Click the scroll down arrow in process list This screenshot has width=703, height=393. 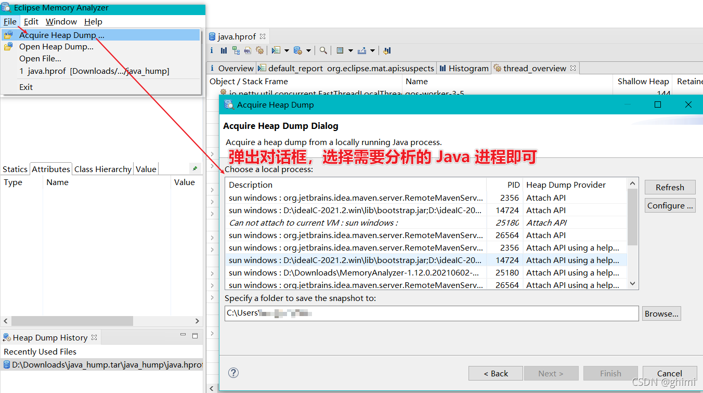point(633,284)
